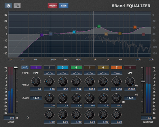Toggle band 6 yellow button

(103, 67)
